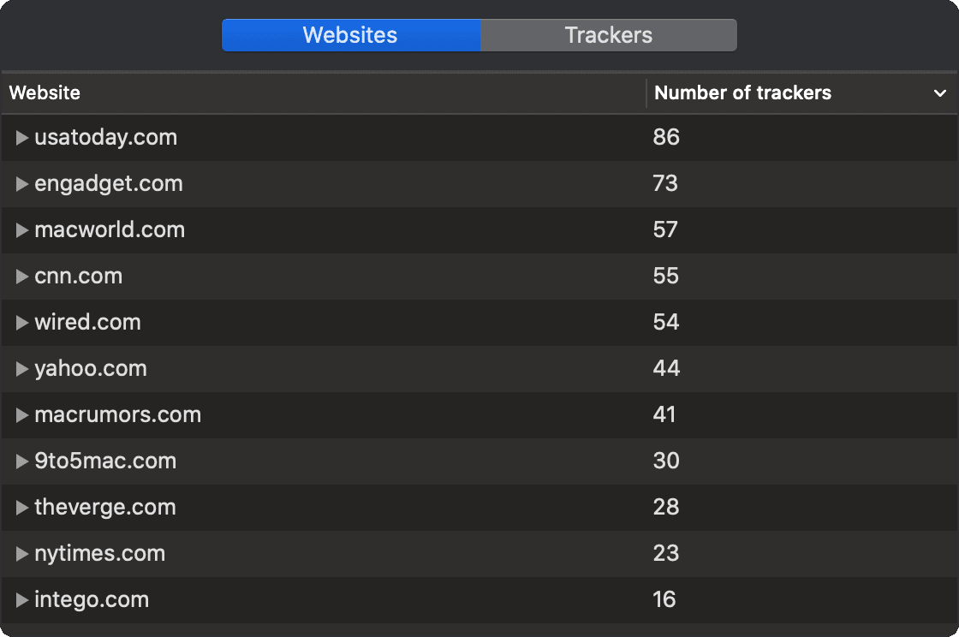Expand the macworld.com row arrow

tap(22, 230)
